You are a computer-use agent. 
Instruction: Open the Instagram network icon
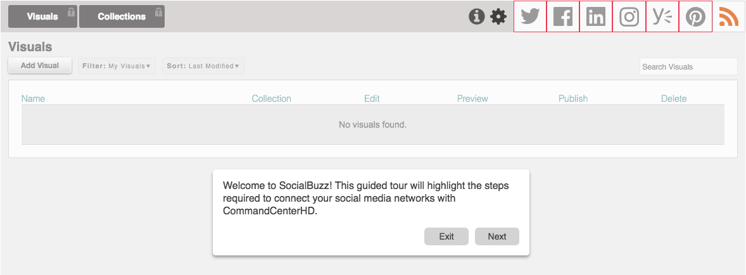point(629,16)
